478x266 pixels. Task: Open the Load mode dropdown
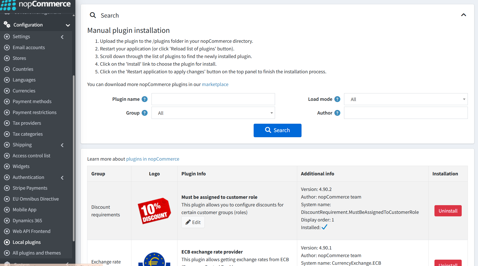406,99
